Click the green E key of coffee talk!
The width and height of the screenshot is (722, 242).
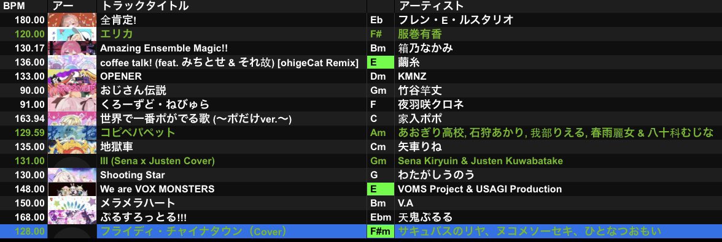pyautogui.click(x=380, y=62)
